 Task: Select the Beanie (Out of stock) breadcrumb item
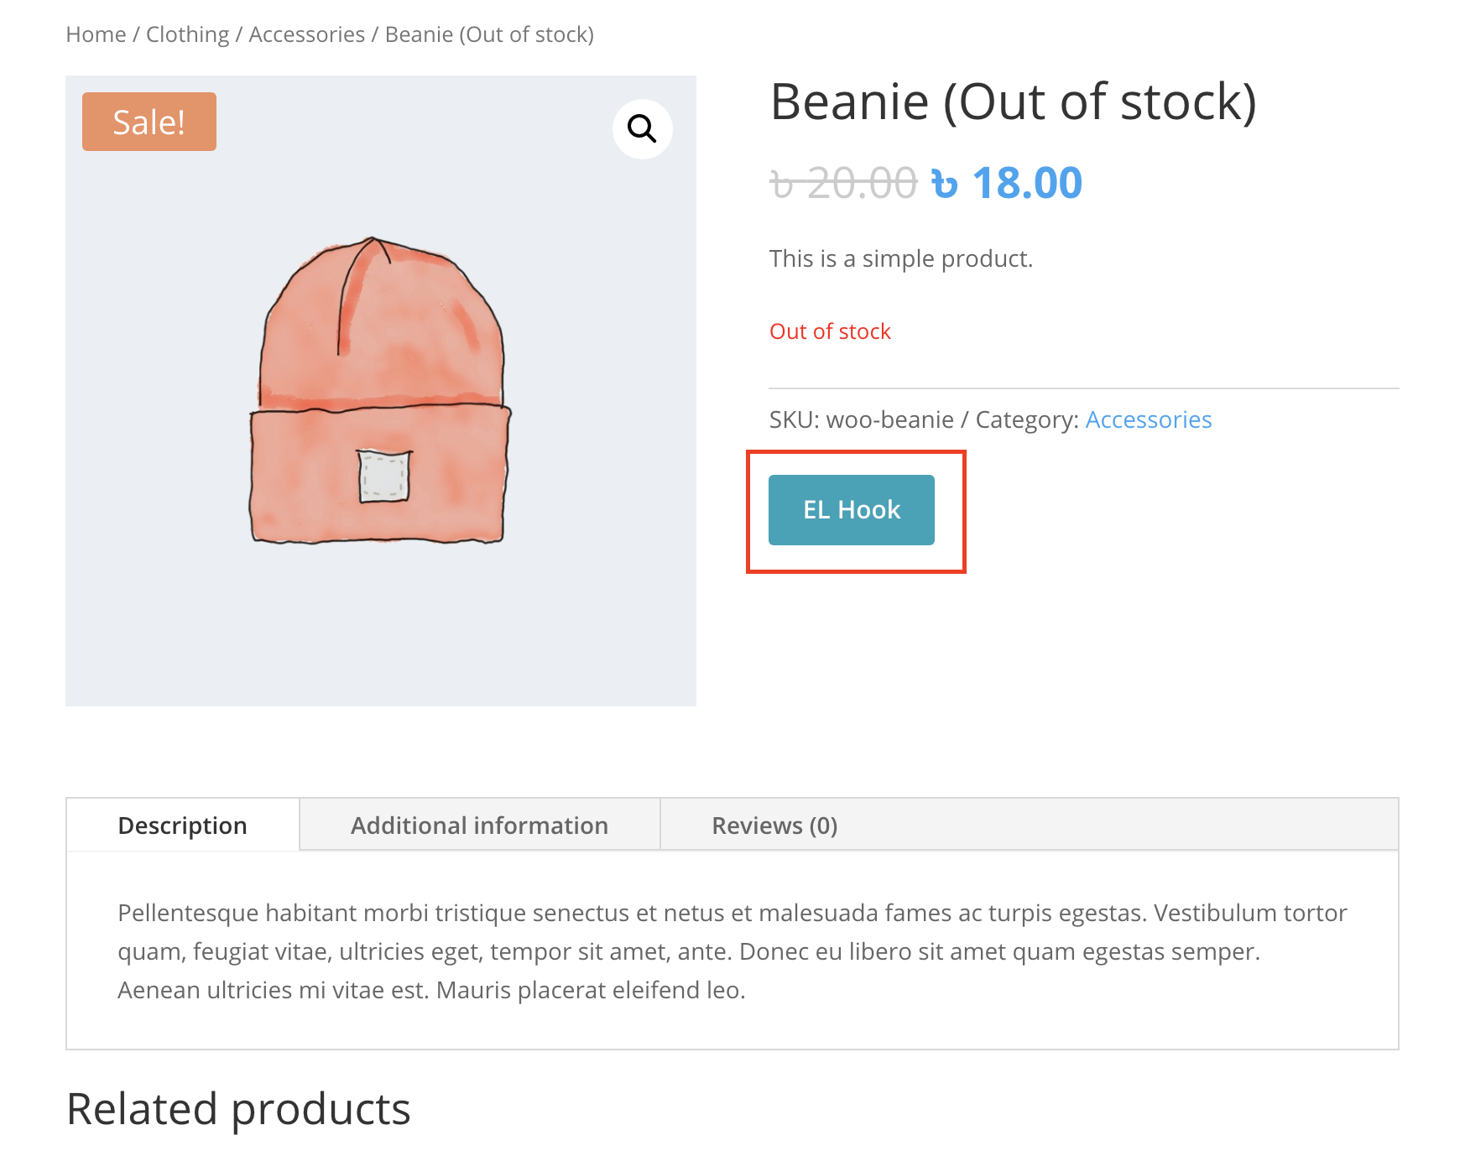pyautogui.click(x=488, y=34)
